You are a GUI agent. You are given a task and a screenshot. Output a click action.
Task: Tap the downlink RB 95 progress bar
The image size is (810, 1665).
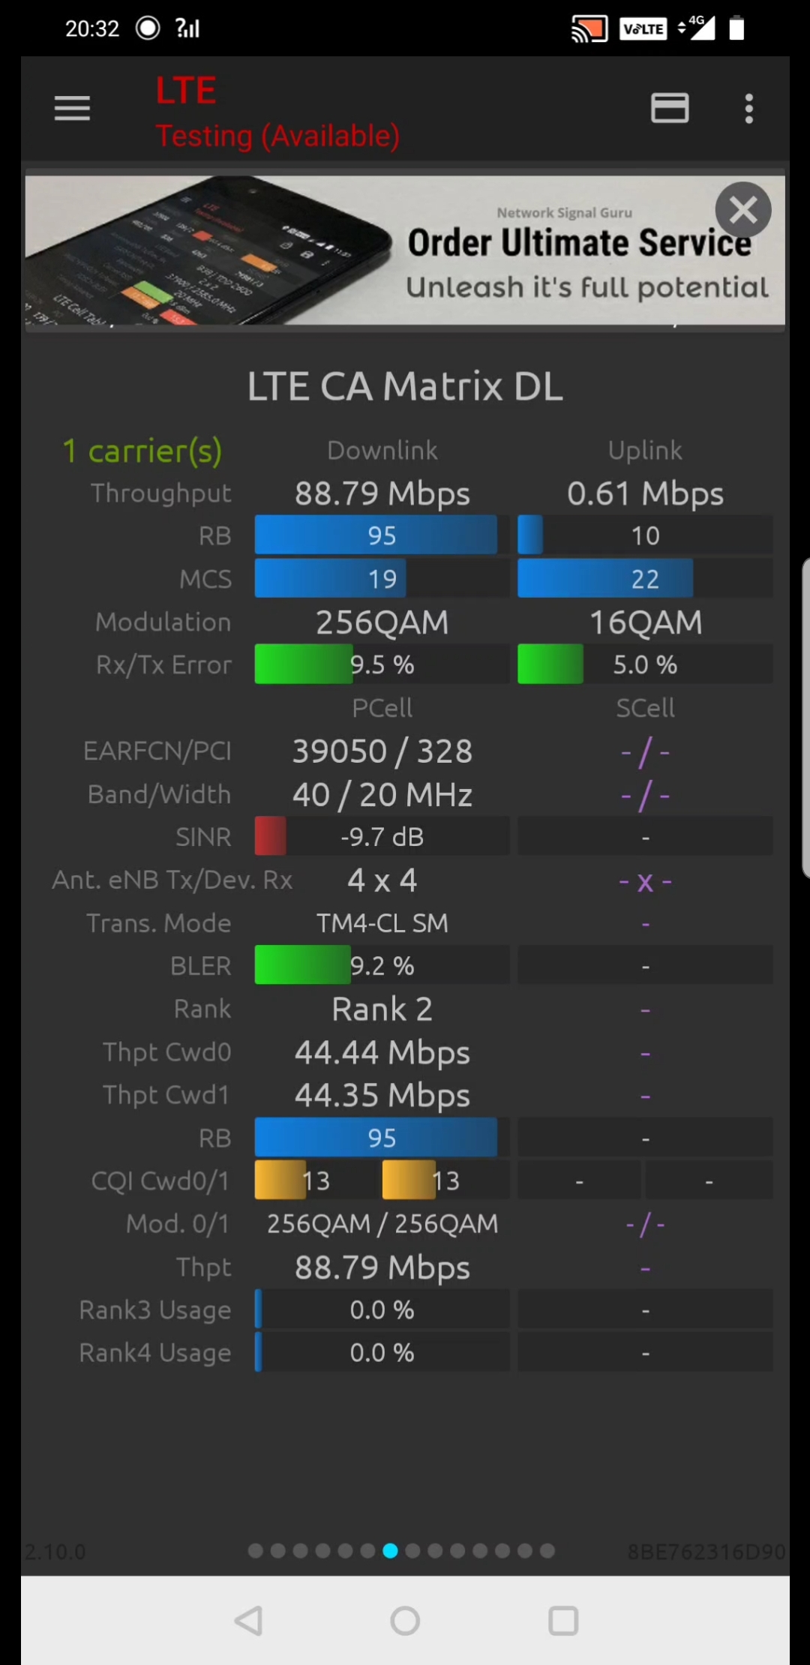(375, 535)
